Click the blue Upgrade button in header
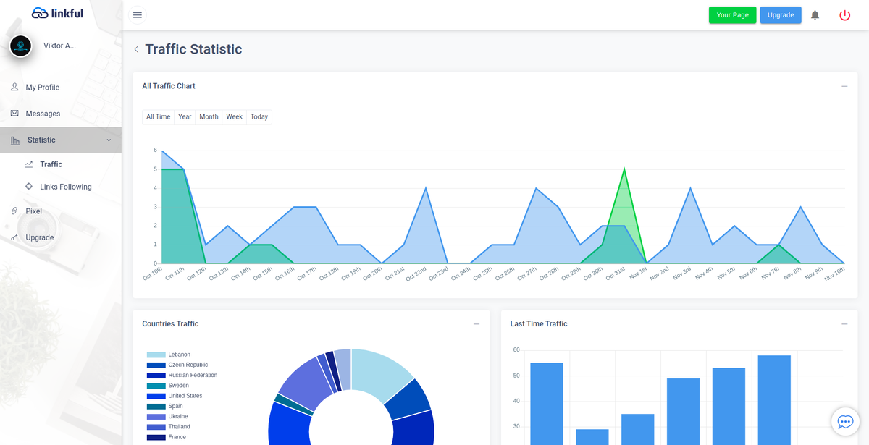The width and height of the screenshot is (869, 445). [x=781, y=15]
